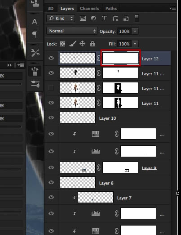
Task: Select Layer 10 thumbnail
Action: click(x=78, y=117)
